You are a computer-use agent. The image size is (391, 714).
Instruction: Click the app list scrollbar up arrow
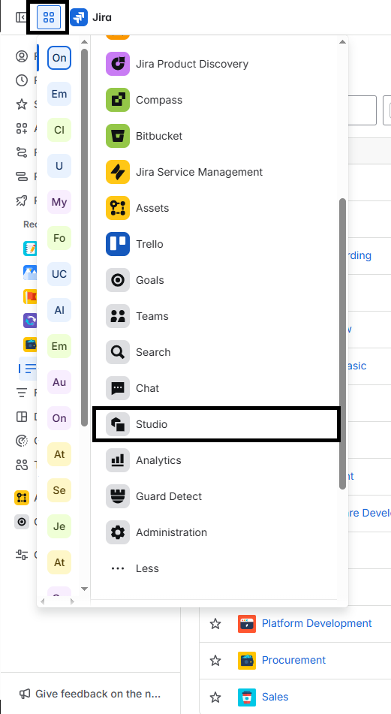[x=342, y=42]
